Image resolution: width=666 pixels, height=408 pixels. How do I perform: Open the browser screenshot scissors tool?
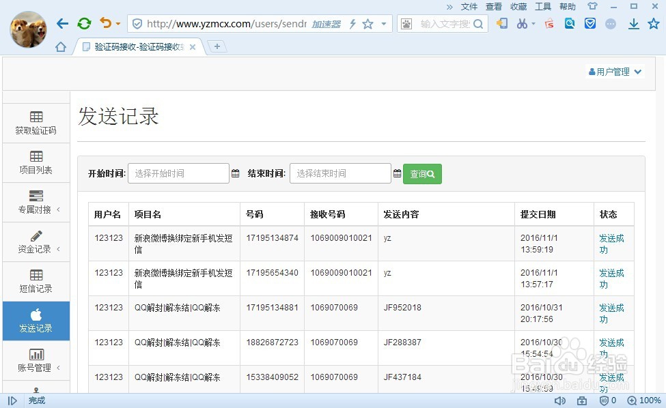[x=523, y=23]
